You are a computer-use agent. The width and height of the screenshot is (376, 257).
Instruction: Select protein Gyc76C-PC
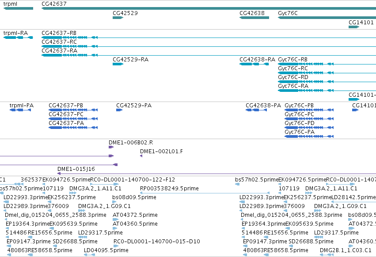299,114
